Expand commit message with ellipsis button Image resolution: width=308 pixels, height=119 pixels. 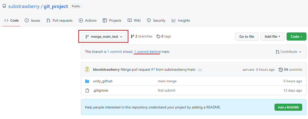[x=200, y=70]
